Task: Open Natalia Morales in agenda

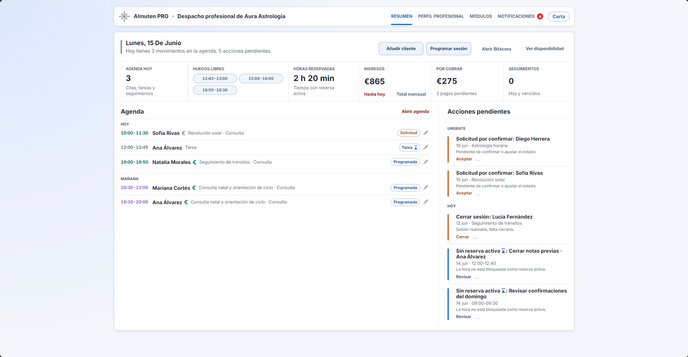Action: 171,162
